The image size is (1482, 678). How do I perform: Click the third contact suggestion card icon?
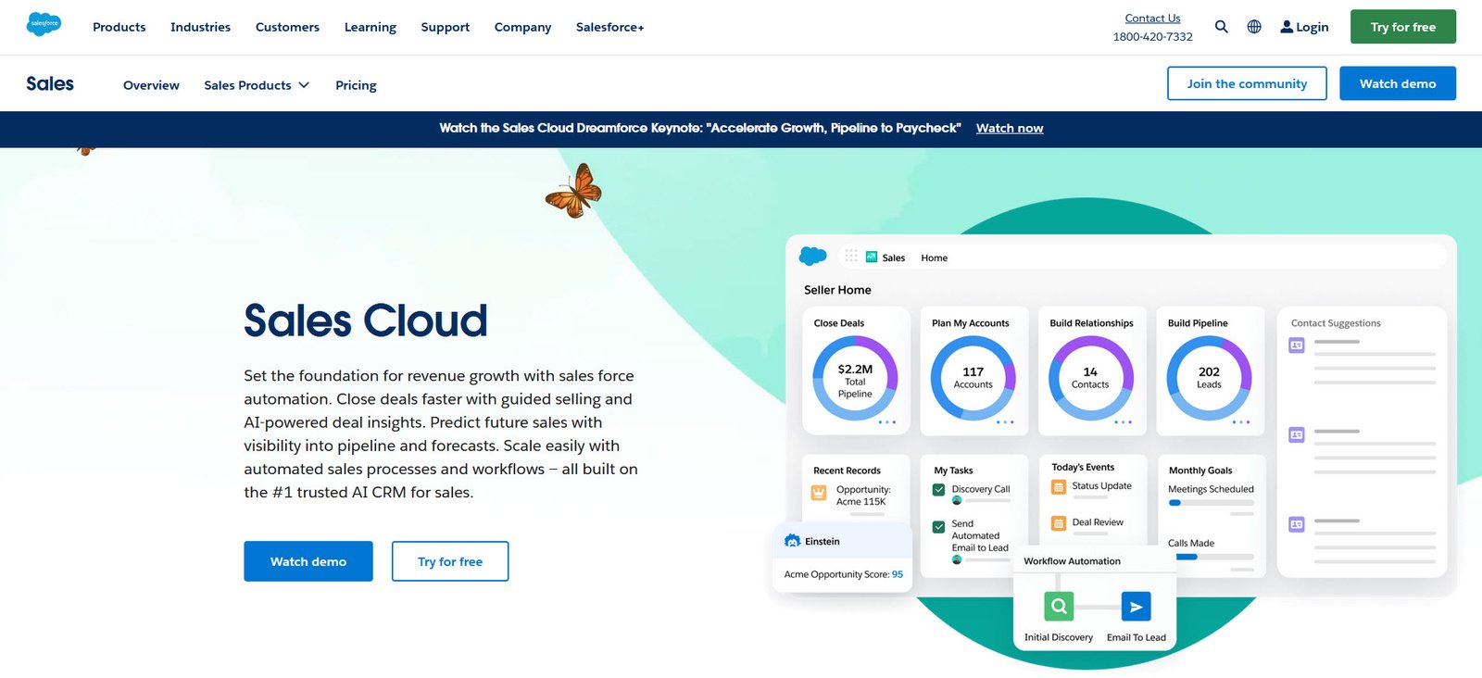coord(1297,524)
